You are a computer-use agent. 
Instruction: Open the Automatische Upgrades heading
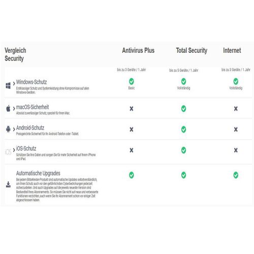click(x=38, y=173)
